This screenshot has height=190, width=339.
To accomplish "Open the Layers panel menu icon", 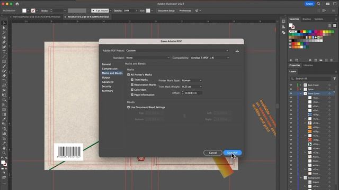I will tap(336, 72).
